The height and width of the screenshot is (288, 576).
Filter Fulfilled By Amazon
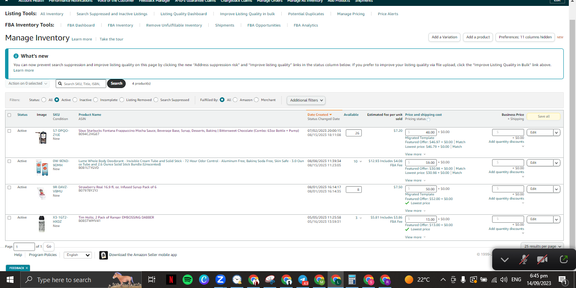235,100
